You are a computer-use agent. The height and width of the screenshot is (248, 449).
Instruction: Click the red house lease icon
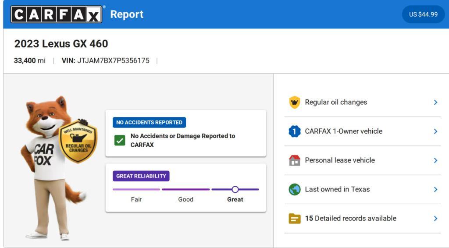pyautogui.click(x=295, y=160)
